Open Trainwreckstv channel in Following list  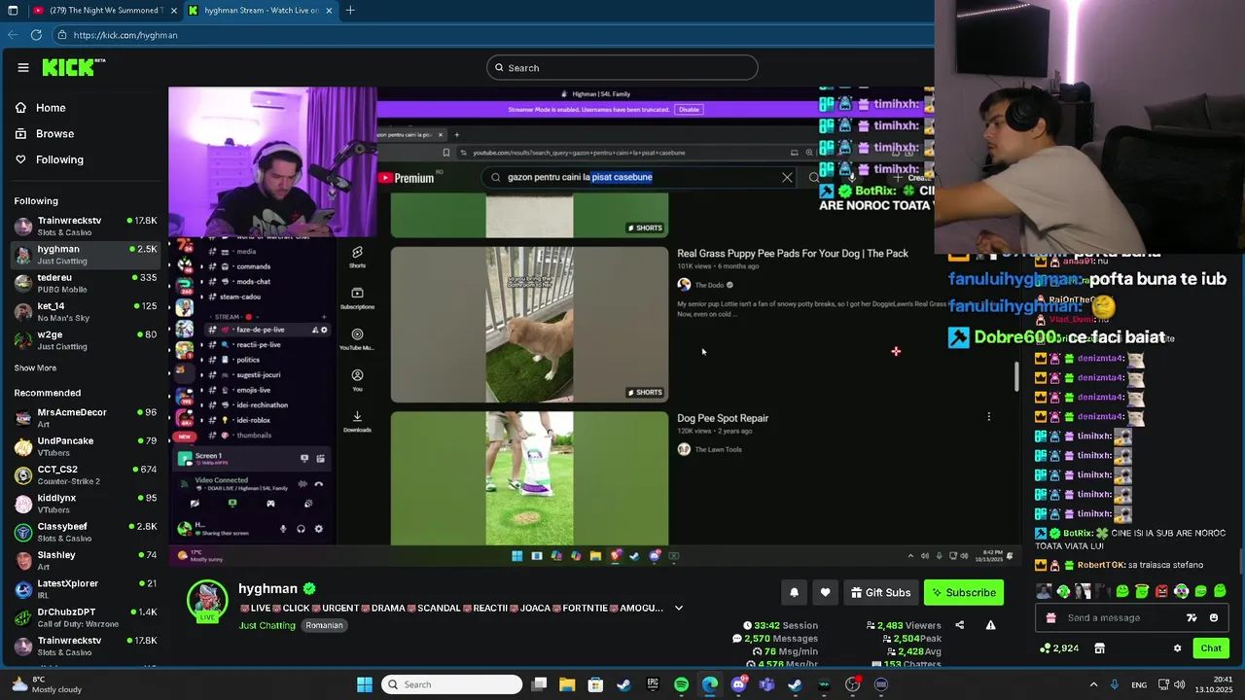tap(86, 226)
